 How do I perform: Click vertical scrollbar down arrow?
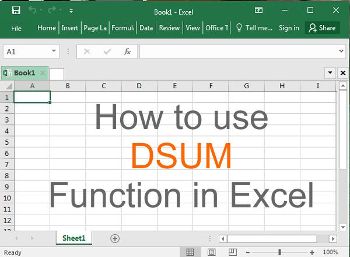coord(343,227)
